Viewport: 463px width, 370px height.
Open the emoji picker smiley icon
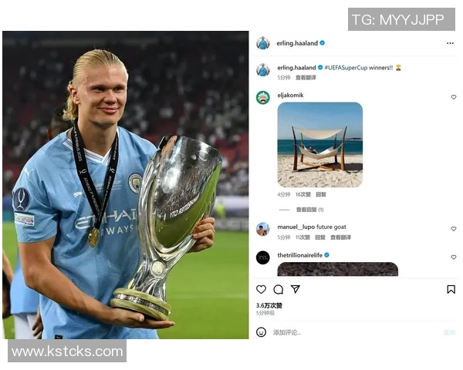click(261, 332)
